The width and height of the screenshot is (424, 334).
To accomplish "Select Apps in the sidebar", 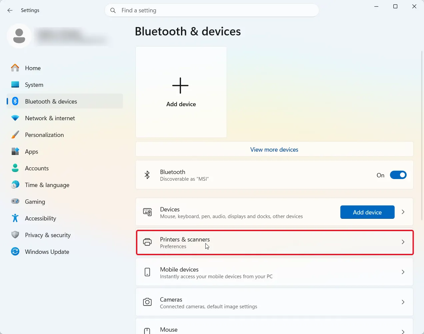I will (x=32, y=152).
